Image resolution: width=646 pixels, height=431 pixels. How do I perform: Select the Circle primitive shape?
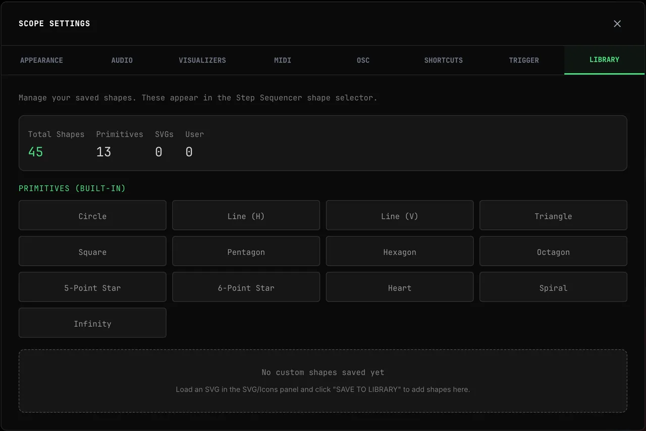point(92,216)
